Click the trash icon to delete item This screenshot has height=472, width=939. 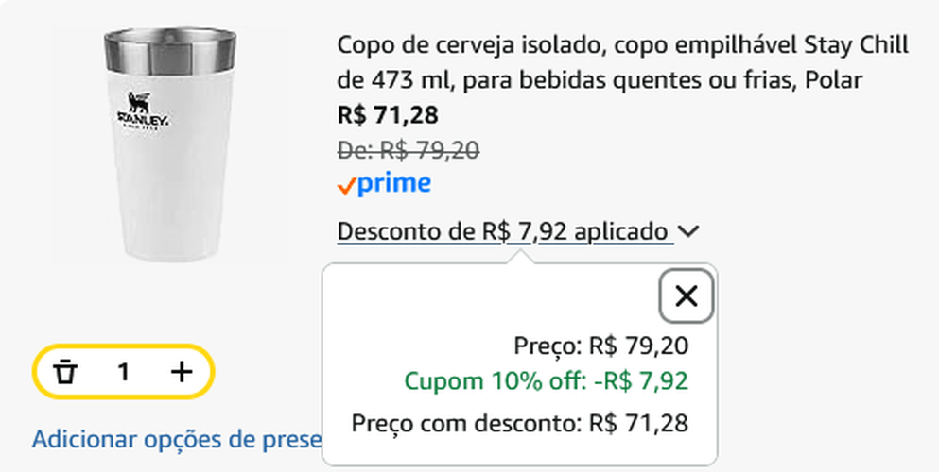tap(65, 372)
